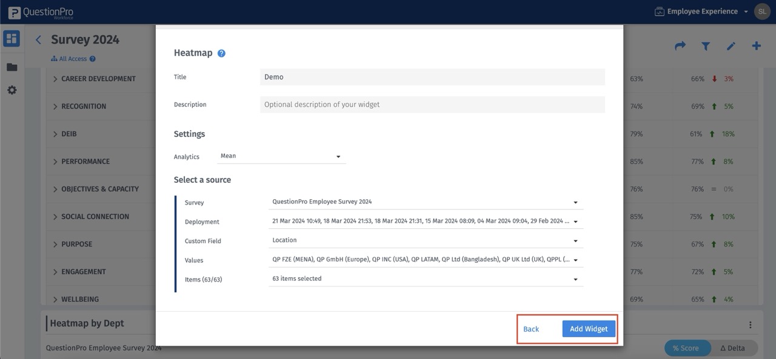This screenshot has width=776, height=359.
Task: Open the Survey source dropdown
Action: click(x=424, y=202)
